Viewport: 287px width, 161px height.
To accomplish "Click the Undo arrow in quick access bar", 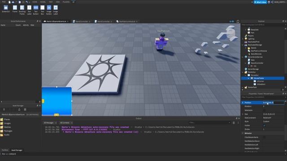I will (x=27, y=2).
